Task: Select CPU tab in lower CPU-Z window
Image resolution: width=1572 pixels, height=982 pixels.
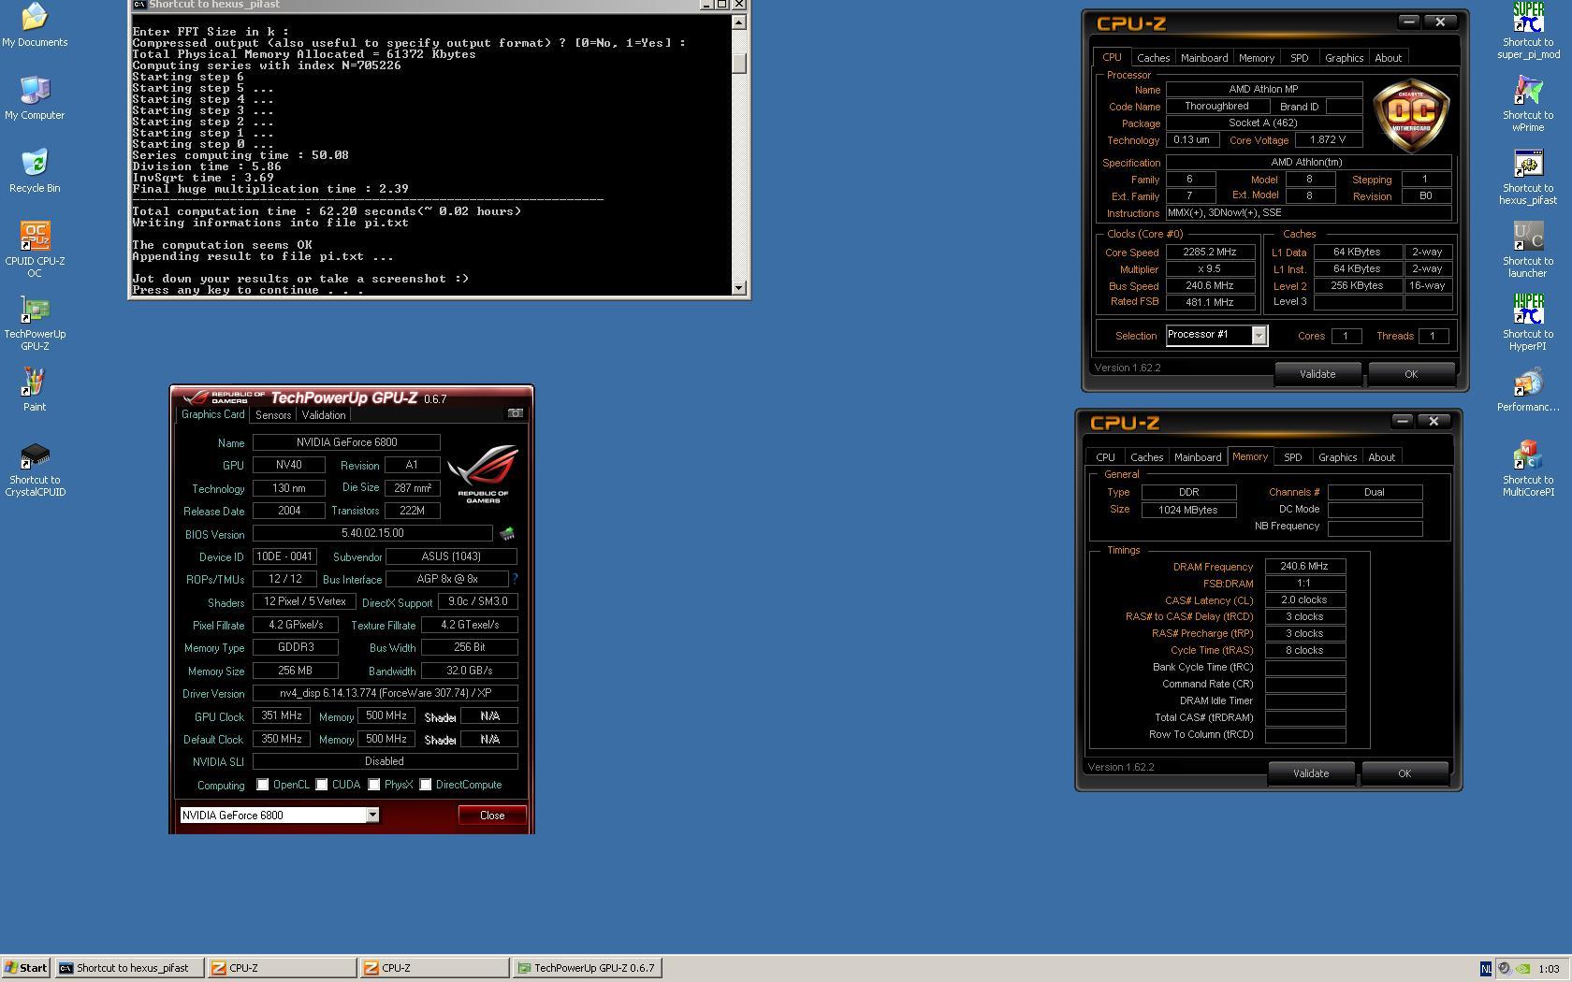Action: (1105, 457)
